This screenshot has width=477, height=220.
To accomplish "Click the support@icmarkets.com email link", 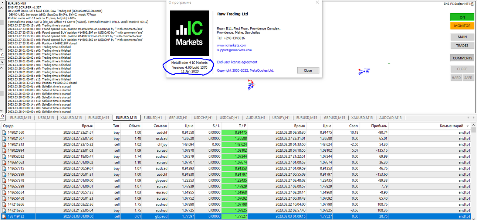I will [234, 50].
